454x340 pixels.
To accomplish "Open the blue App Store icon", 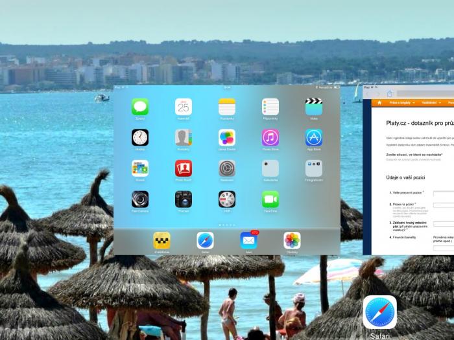I will (x=314, y=137).
